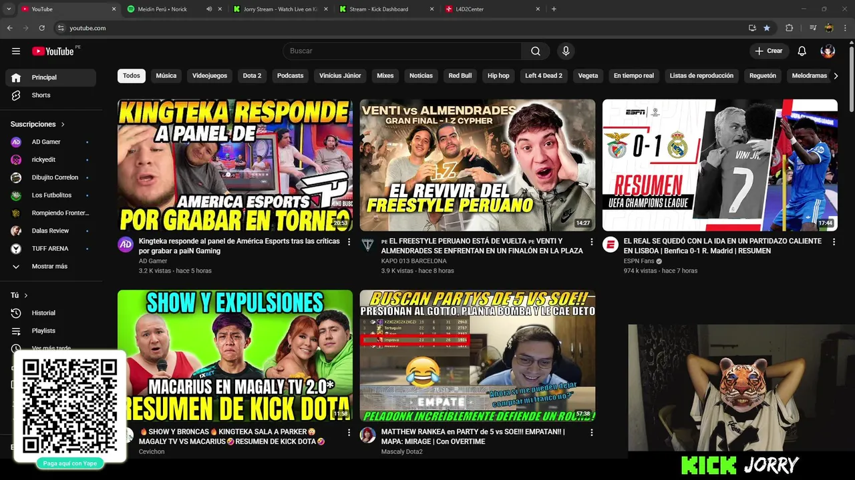Expand Mostrar más in subscriptions
This screenshot has height=480, width=855.
point(51,267)
